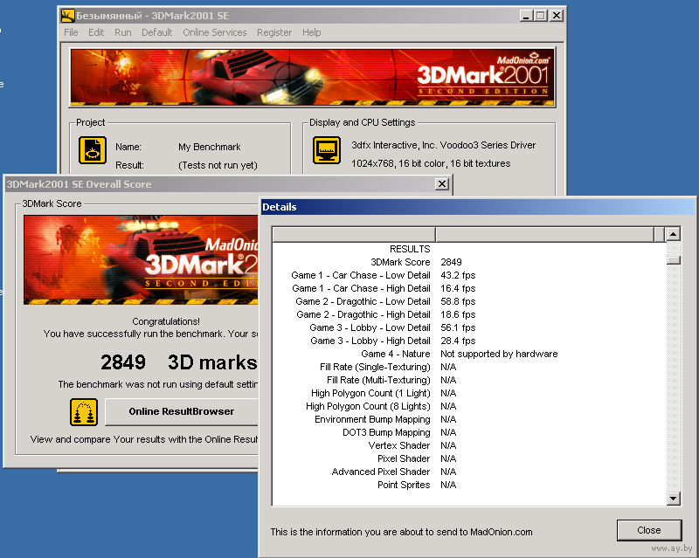The width and height of the screenshot is (699, 558).
Task: Click the RESULTS heading in Details list
Action: tap(410, 249)
